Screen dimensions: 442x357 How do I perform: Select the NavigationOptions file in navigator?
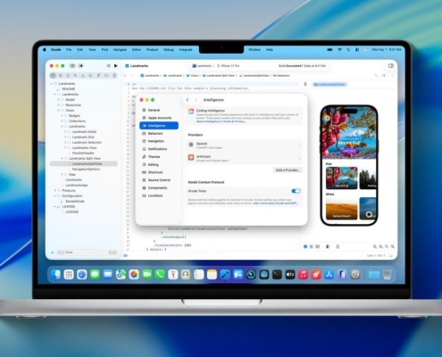point(86,169)
